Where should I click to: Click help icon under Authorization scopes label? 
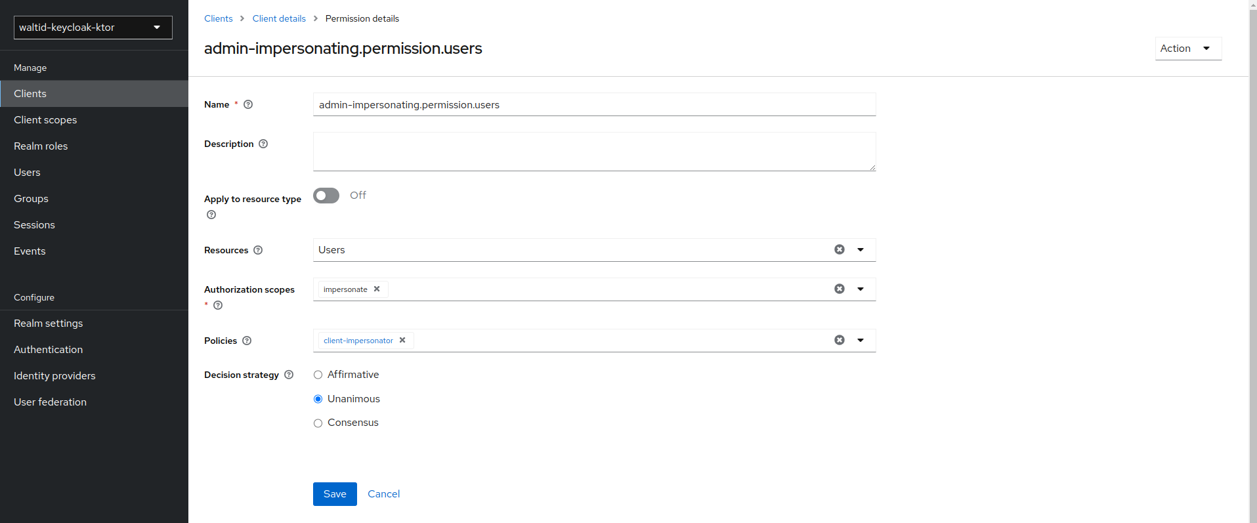[x=218, y=305]
